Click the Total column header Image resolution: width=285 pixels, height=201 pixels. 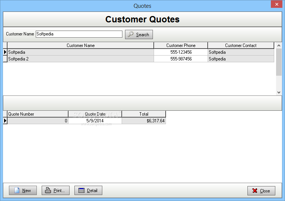pos(144,114)
